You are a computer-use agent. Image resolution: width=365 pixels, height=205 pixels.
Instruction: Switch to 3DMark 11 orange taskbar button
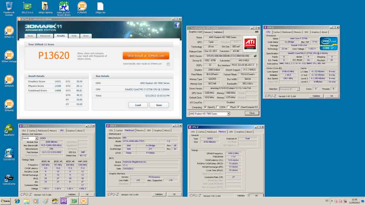click(83, 201)
